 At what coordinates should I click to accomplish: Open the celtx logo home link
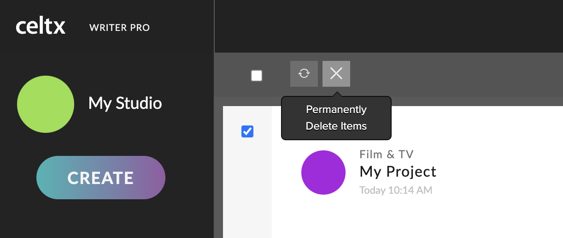[41, 26]
